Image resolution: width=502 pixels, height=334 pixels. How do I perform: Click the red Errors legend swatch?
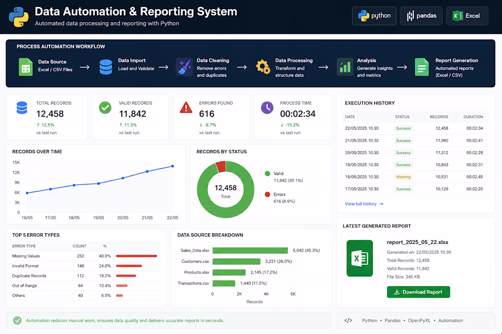[x=267, y=194]
